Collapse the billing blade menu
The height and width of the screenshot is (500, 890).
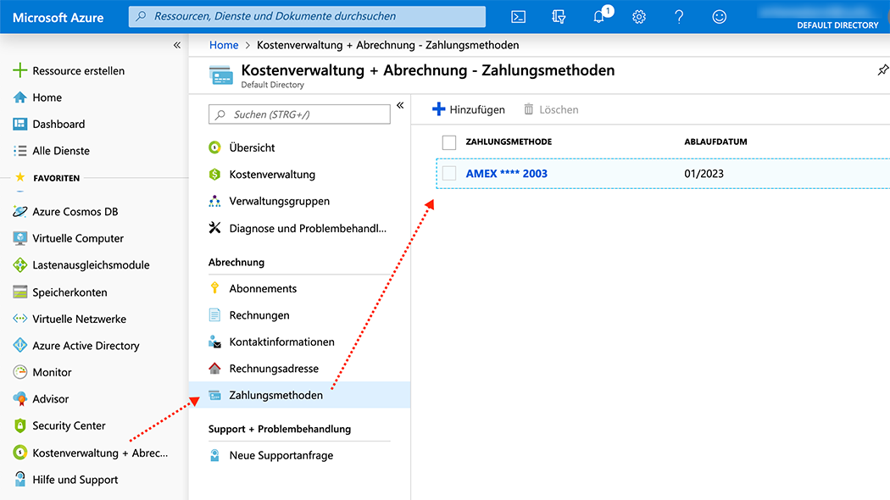pyautogui.click(x=400, y=105)
